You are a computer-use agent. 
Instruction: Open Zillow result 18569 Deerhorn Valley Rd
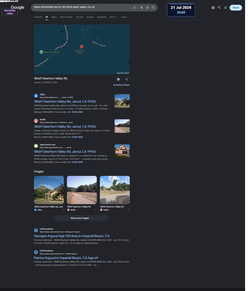pos(65,101)
